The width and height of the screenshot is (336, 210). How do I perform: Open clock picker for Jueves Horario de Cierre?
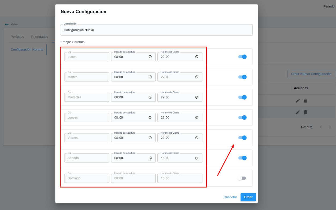tap(197, 118)
